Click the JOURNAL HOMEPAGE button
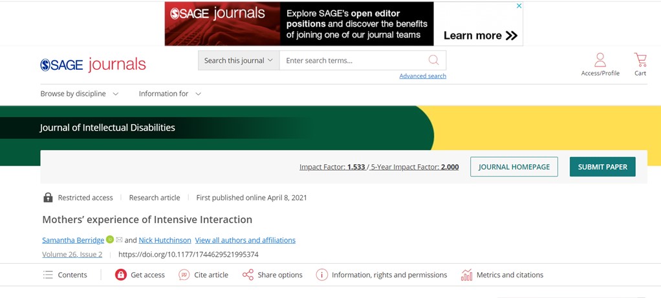This screenshot has height=298, width=661. click(514, 167)
